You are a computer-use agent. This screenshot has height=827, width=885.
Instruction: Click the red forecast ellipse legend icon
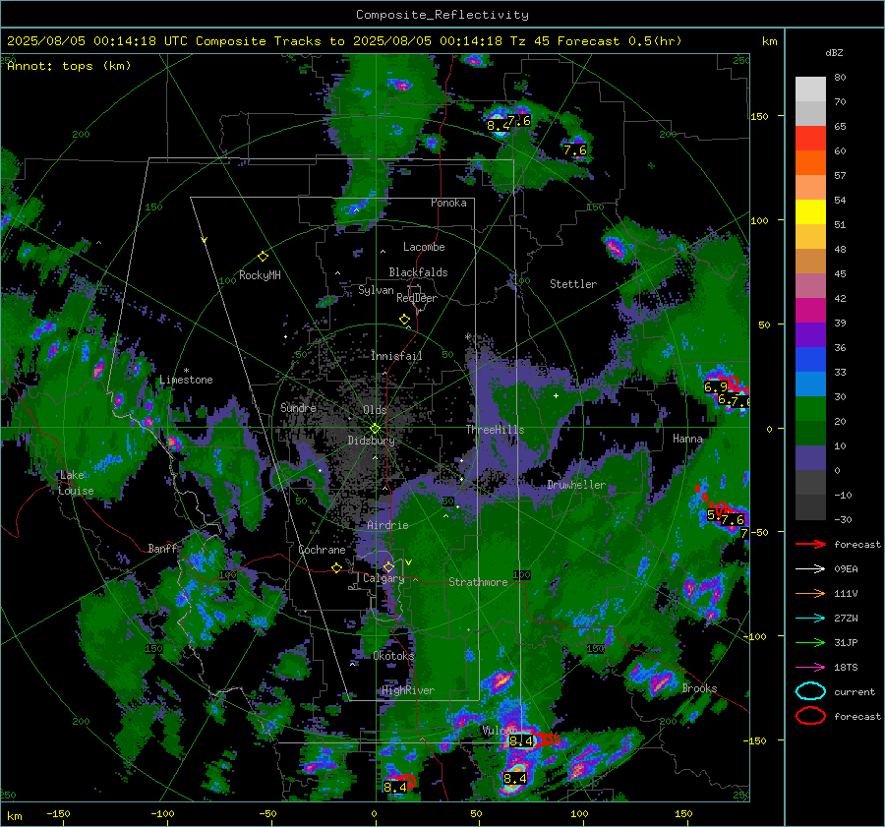pyautogui.click(x=810, y=716)
